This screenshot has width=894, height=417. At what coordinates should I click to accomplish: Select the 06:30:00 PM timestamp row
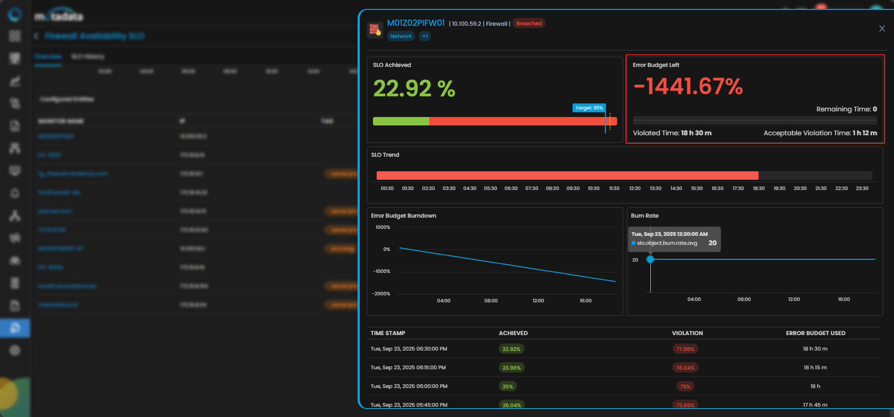coord(409,349)
